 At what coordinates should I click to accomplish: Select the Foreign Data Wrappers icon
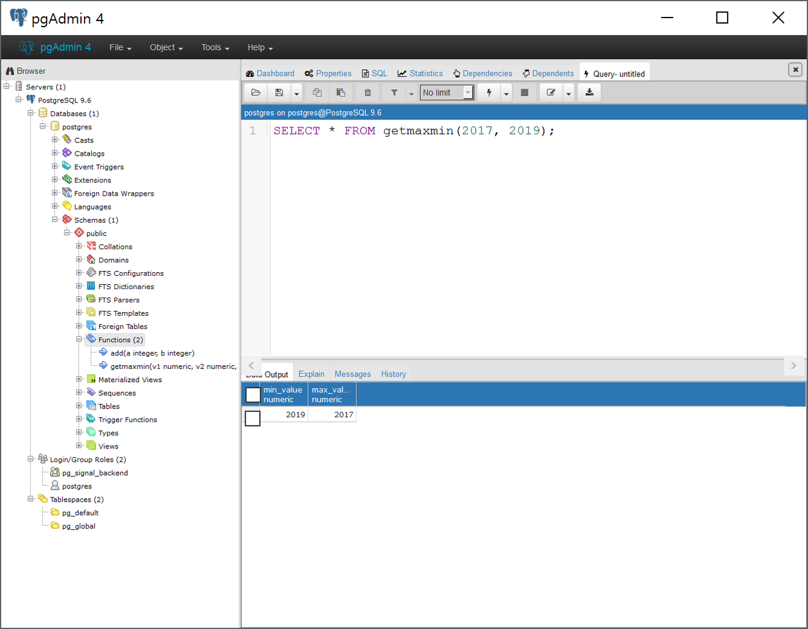click(67, 193)
